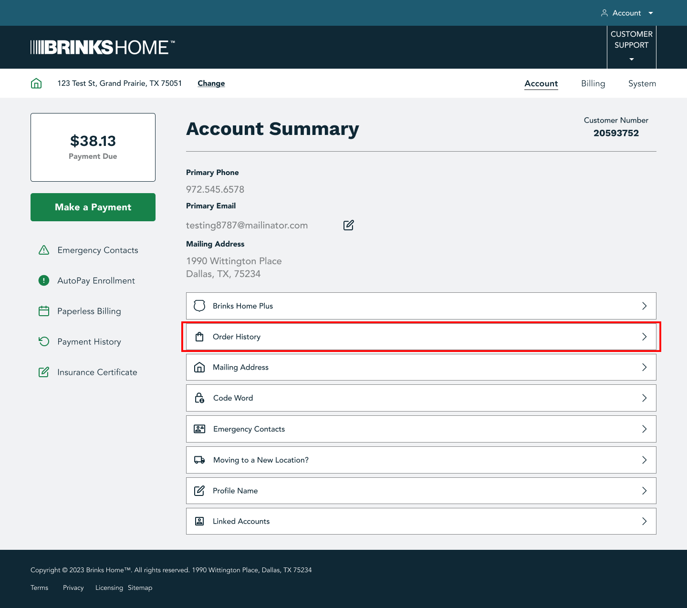The width and height of the screenshot is (687, 608).
Task: Click the lock icon in Code Word row
Action: tap(199, 398)
